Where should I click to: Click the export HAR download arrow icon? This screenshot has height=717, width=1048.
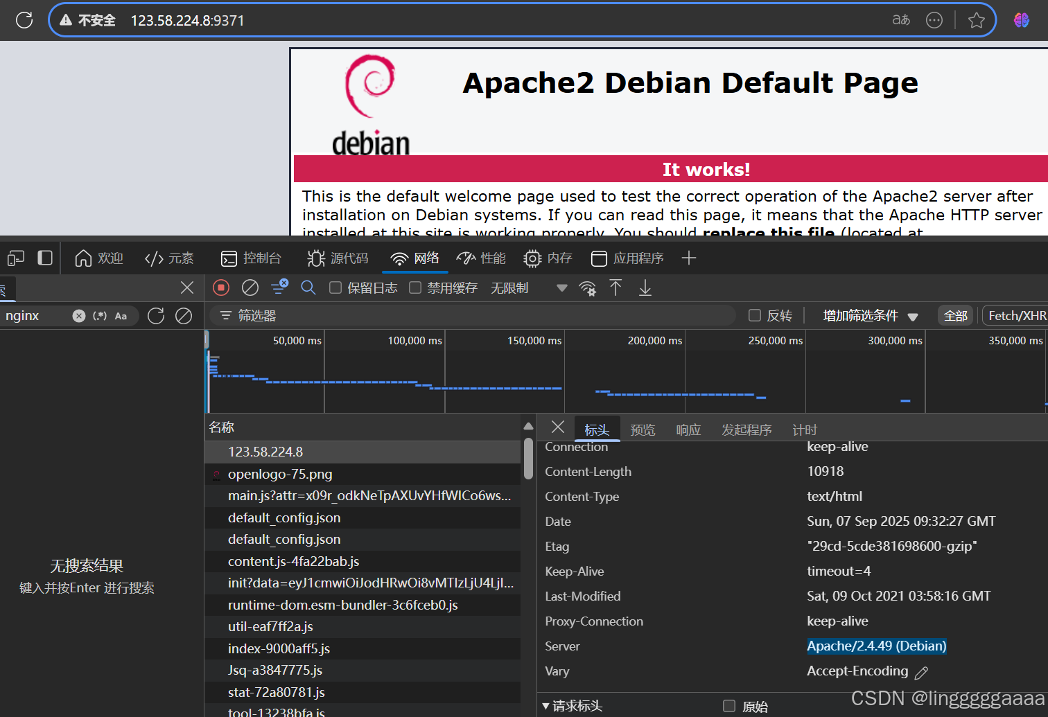(x=645, y=287)
